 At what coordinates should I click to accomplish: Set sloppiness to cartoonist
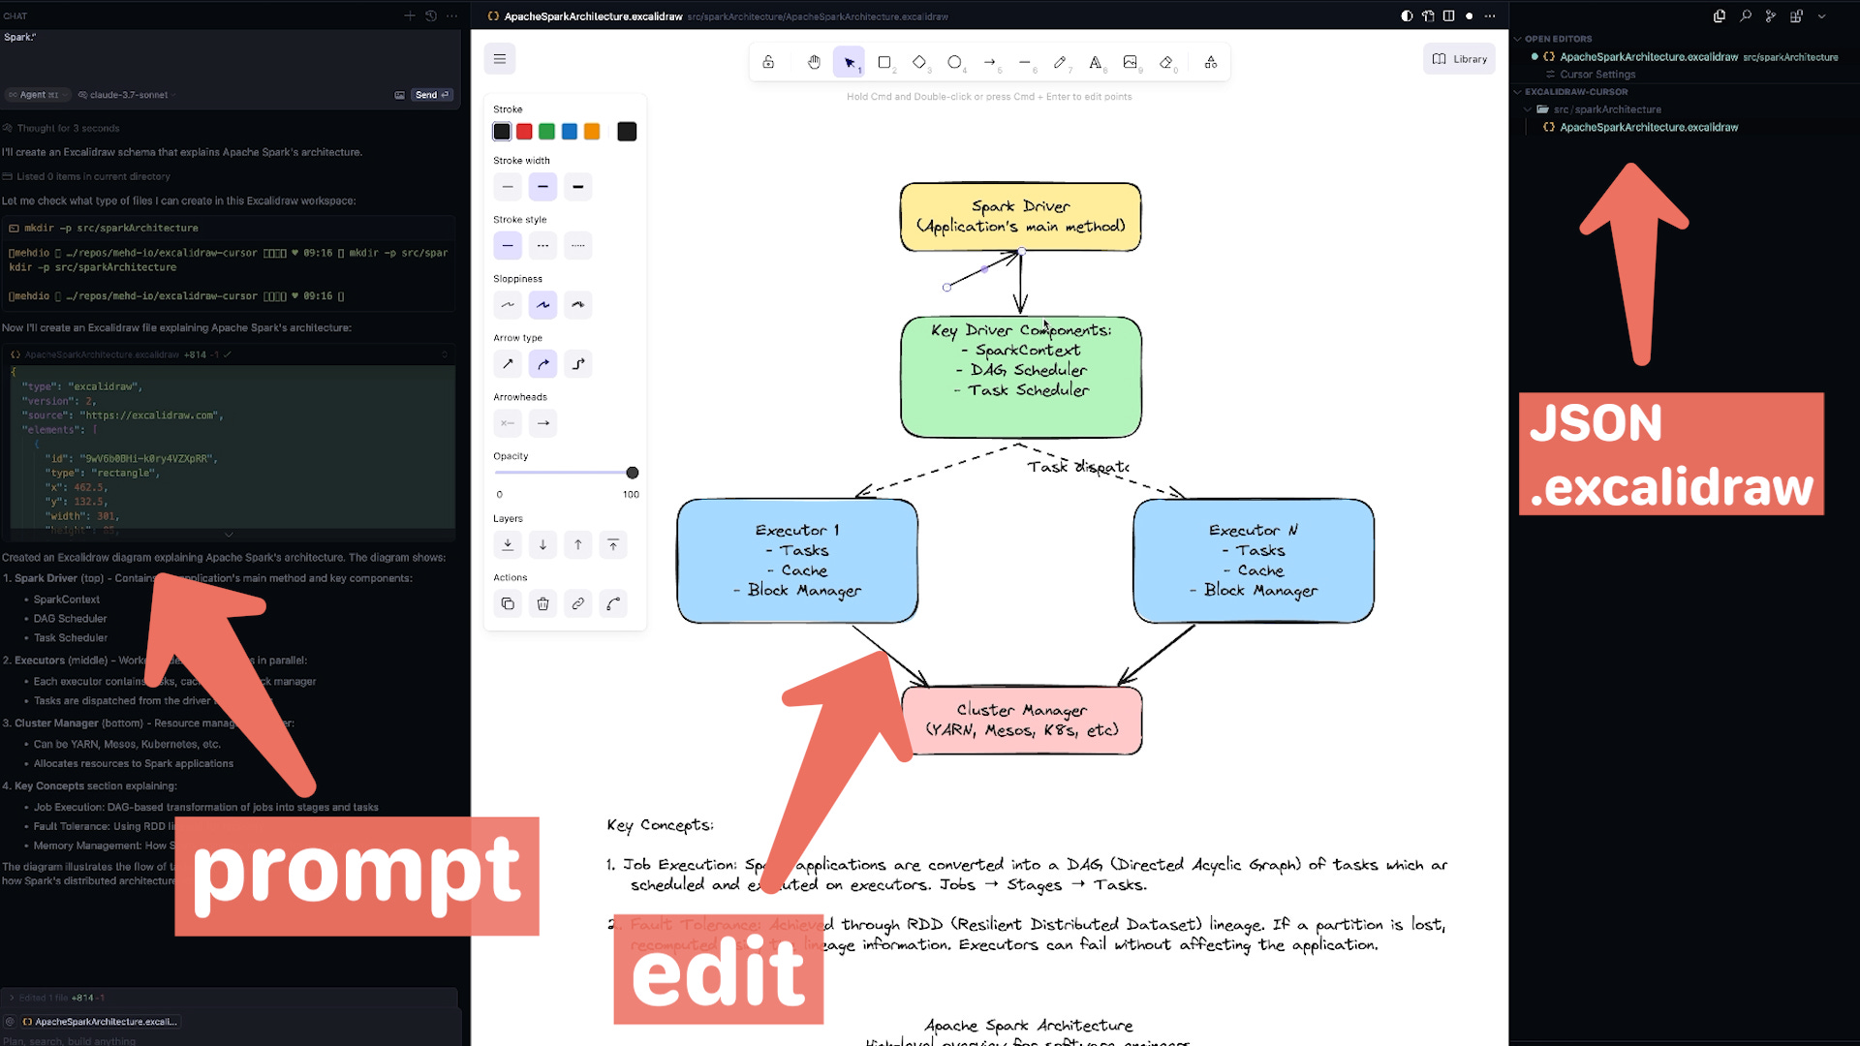578,305
